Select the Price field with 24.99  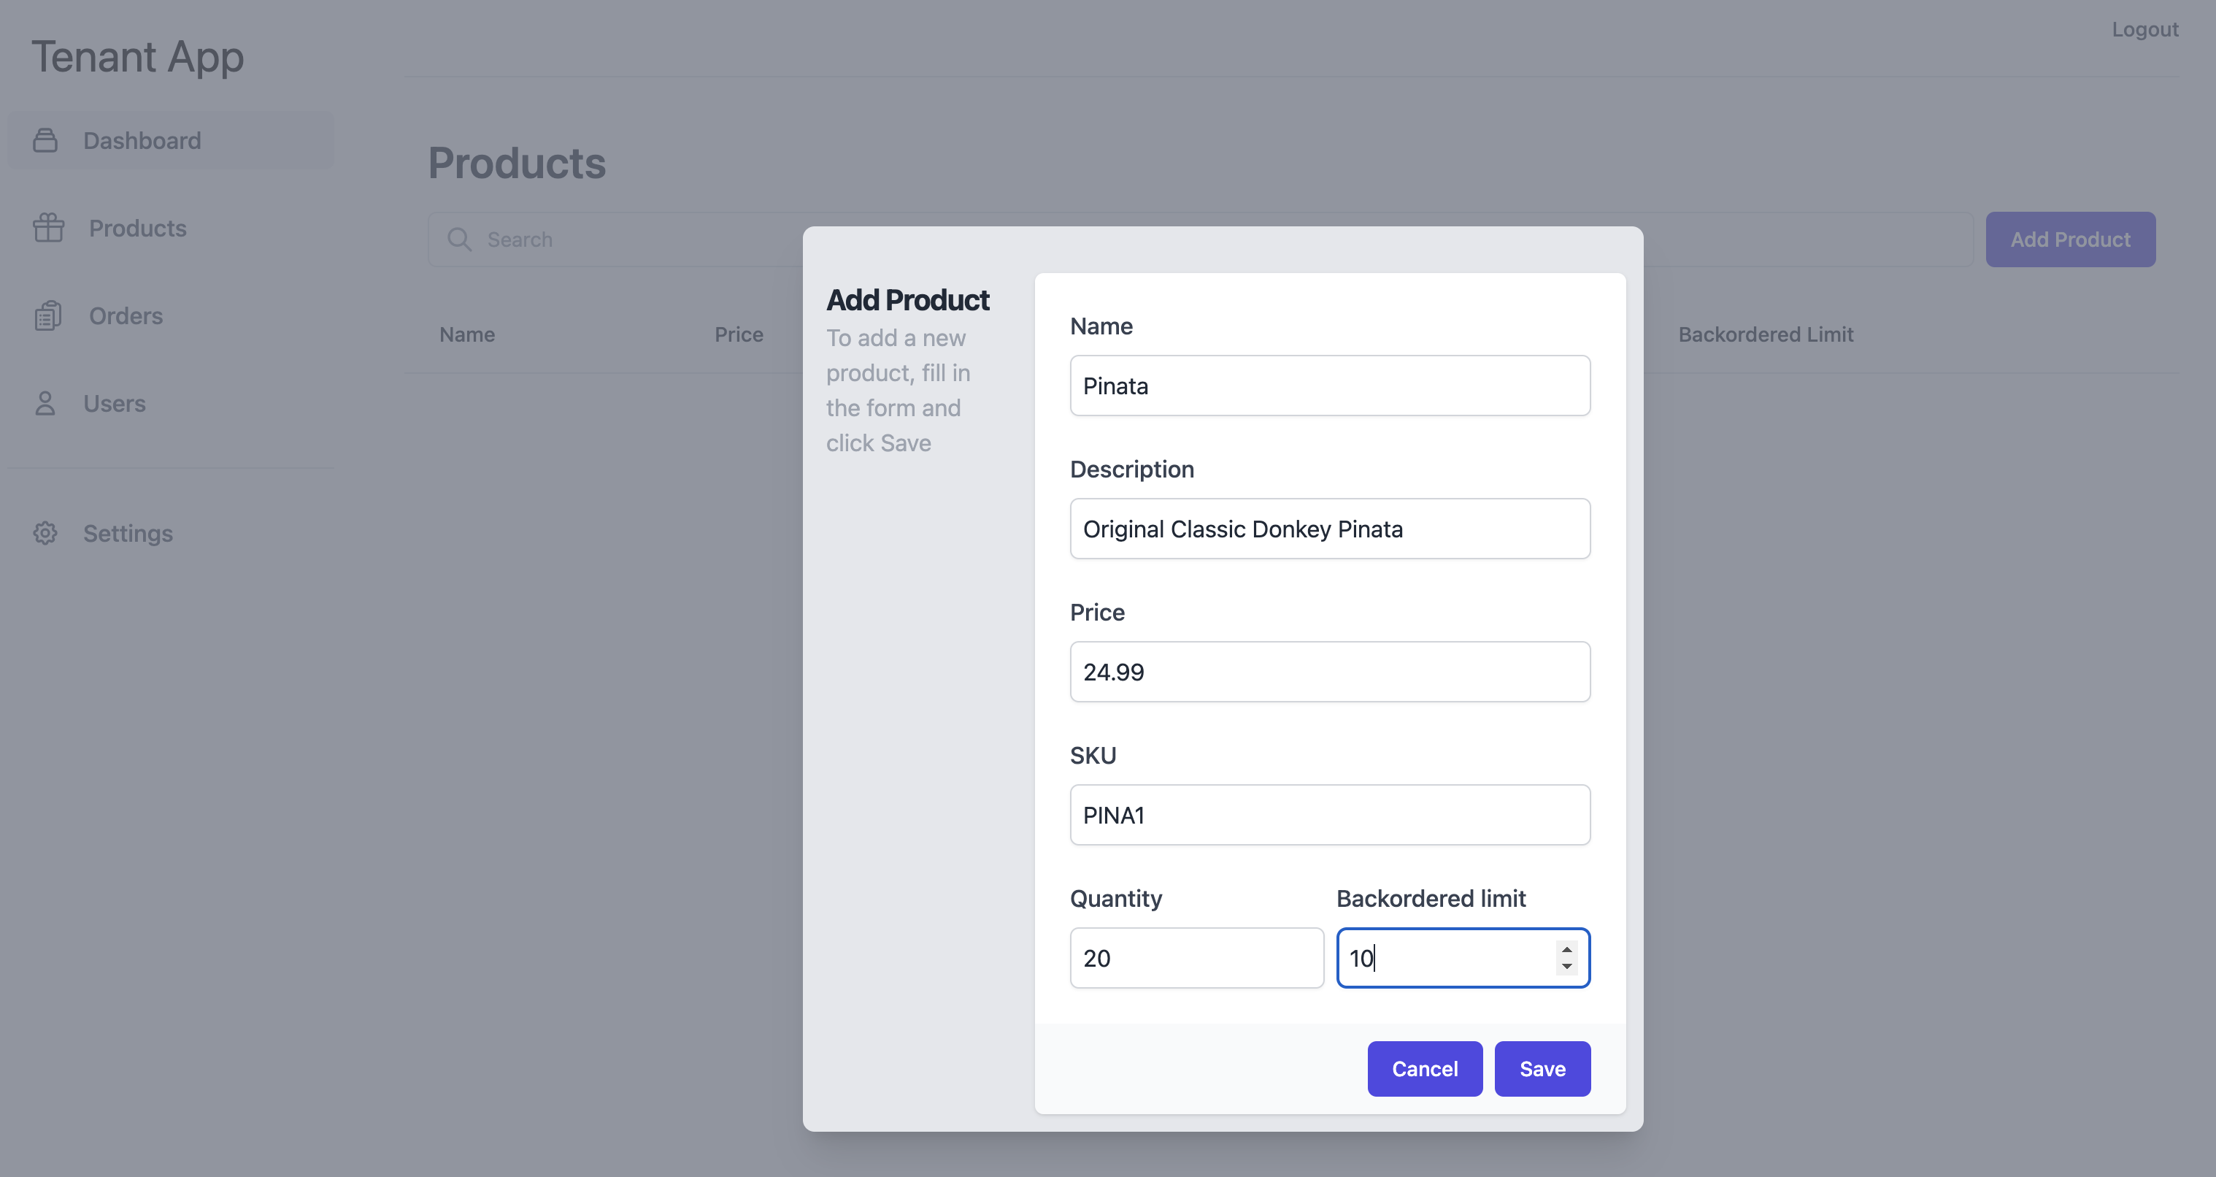1330,672
